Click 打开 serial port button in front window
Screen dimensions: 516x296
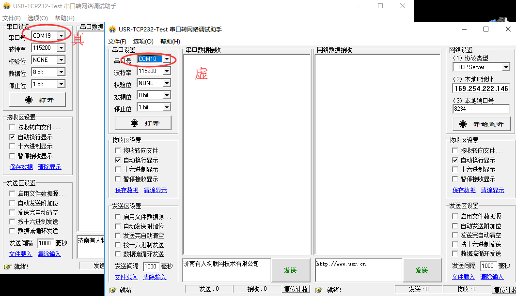click(143, 123)
